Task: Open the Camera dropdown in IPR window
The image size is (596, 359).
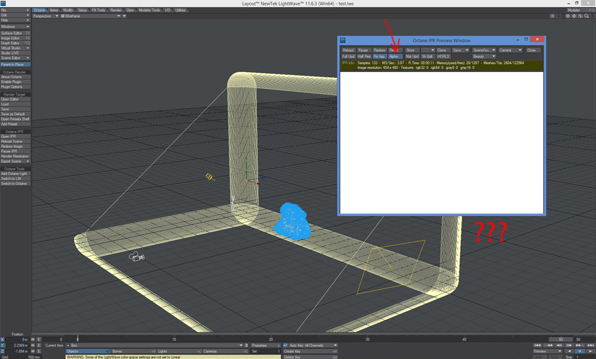Action: (x=511, y=50)
